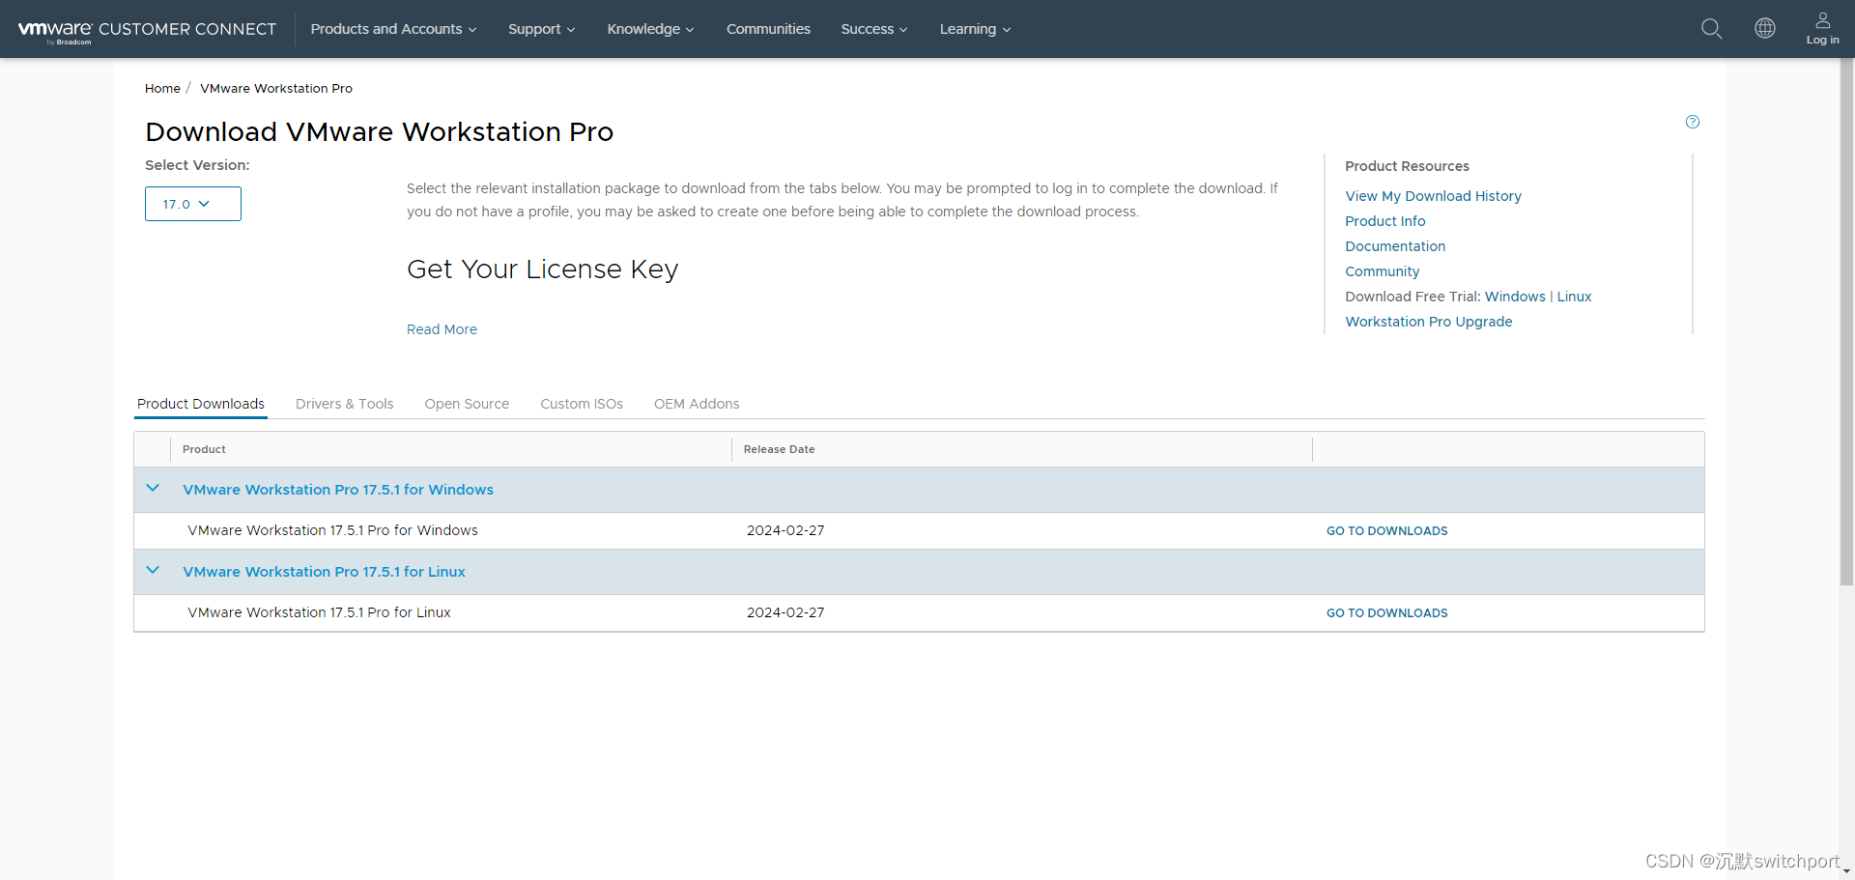Open the Knowledge menu
This screenshot has height=880, width=1855.
(x=650, y=29)
